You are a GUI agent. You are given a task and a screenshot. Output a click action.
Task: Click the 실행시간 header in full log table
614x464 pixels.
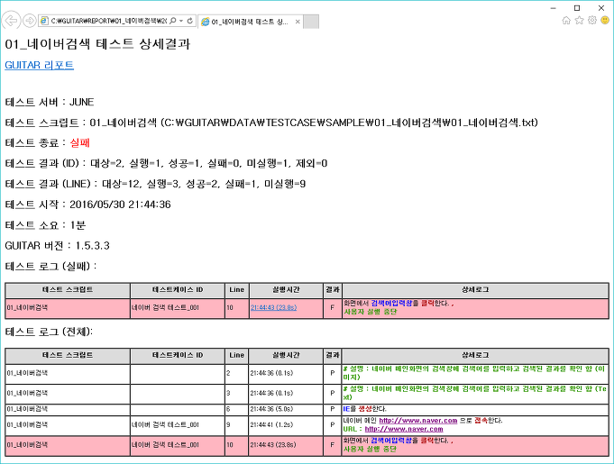(286, 355)
